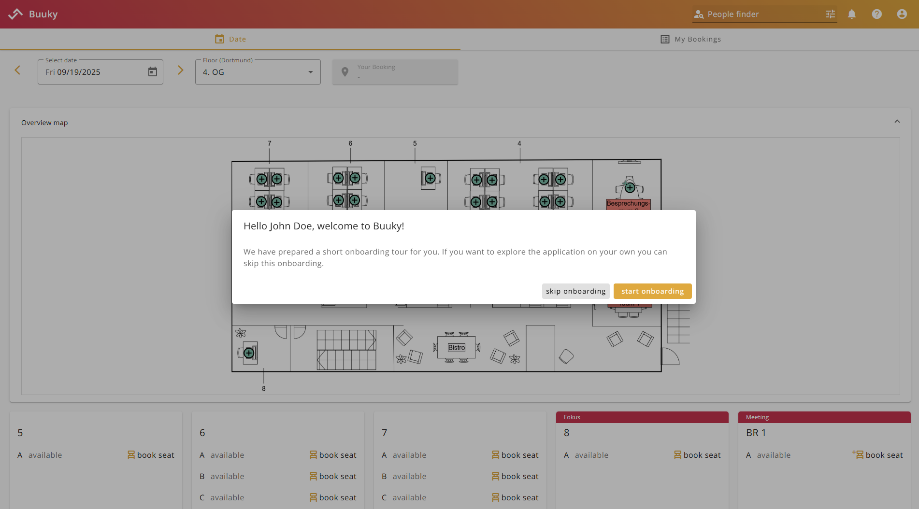The image size is (919, 509).
Task: Book seat B at desk 6
Action: [x=332, y=476]
